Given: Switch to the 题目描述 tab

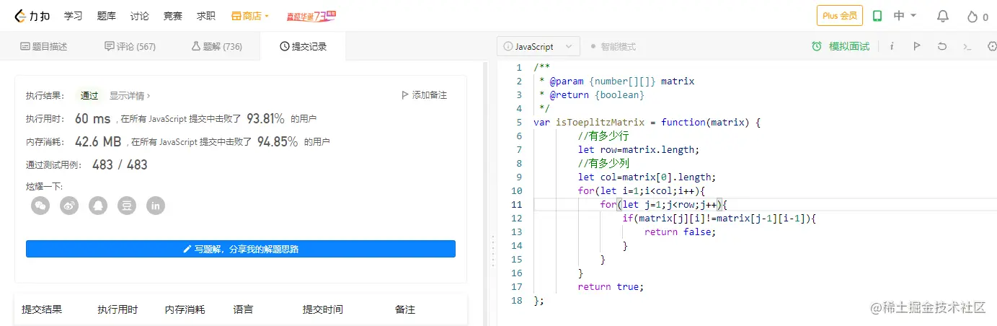Looking at the screenshot, I should [x=43, y=46].
